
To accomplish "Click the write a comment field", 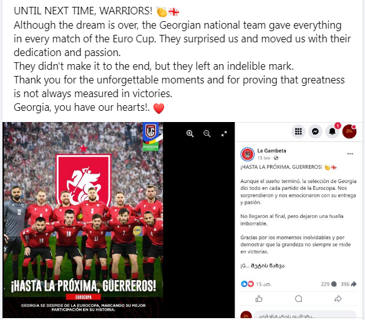I will click(305, 316).
